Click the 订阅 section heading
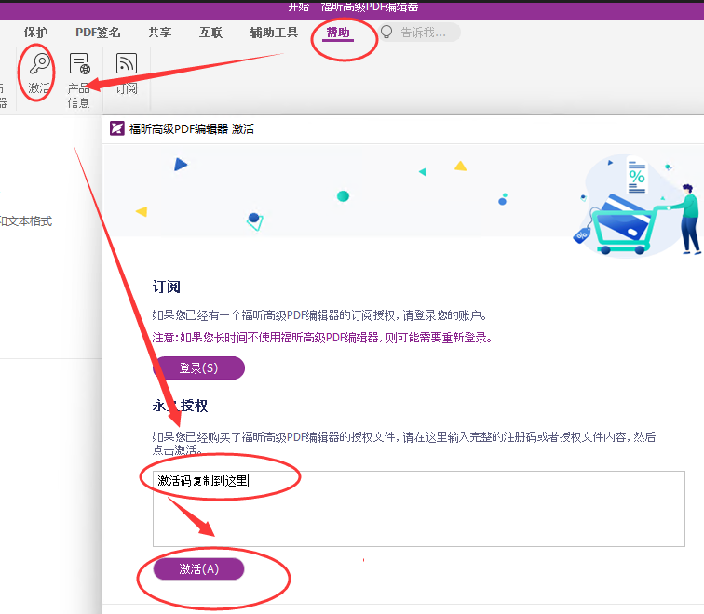This screenshot has width=704, height=614. point(167,287)
